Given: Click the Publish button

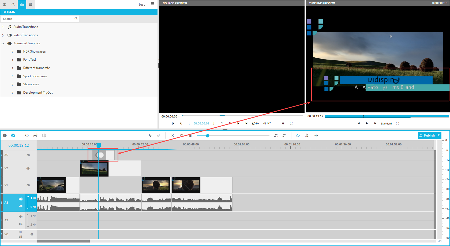Looking at the screenshot, I should pyautogui.click(x=427, y=135).
